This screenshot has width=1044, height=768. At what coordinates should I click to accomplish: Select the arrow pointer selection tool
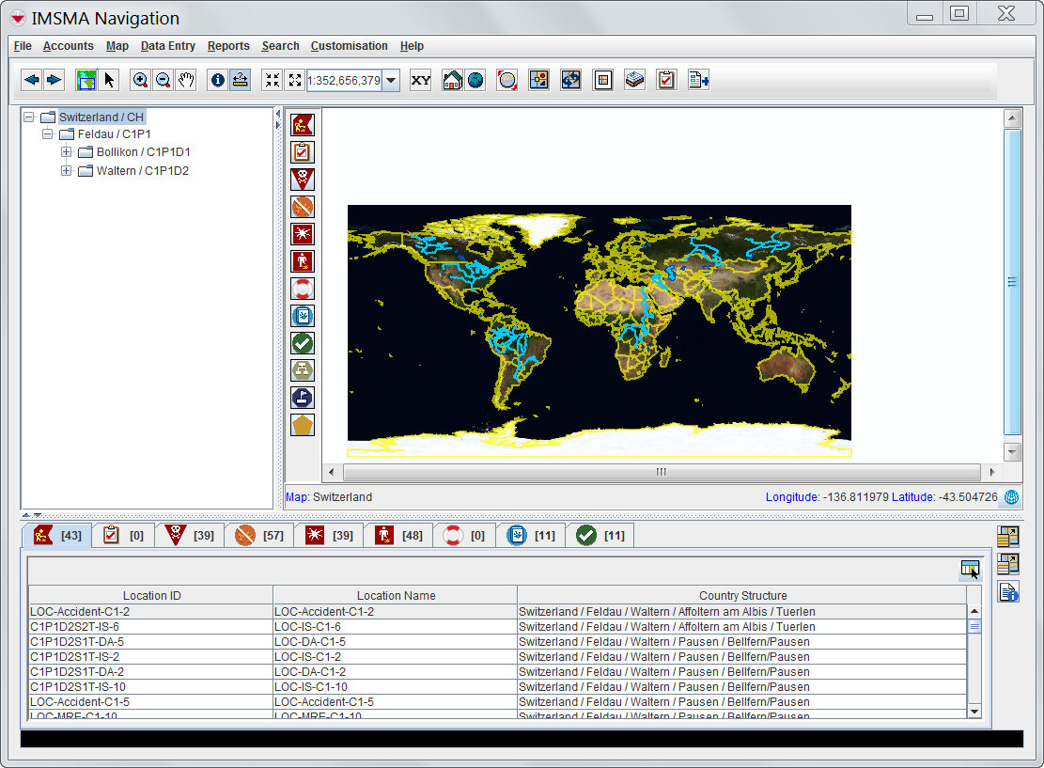110,80
